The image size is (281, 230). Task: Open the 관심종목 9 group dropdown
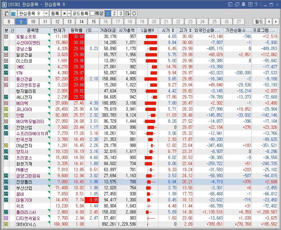point(46,14)
